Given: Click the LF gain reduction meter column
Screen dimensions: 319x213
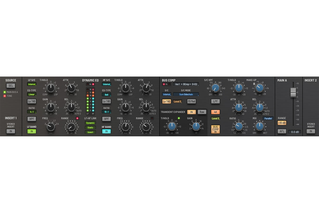Looking at the screenshot, I should click(88, 100).
